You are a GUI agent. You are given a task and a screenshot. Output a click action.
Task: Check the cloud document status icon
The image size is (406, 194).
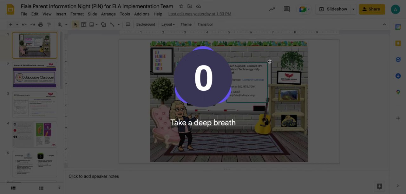tap(199, 6)
